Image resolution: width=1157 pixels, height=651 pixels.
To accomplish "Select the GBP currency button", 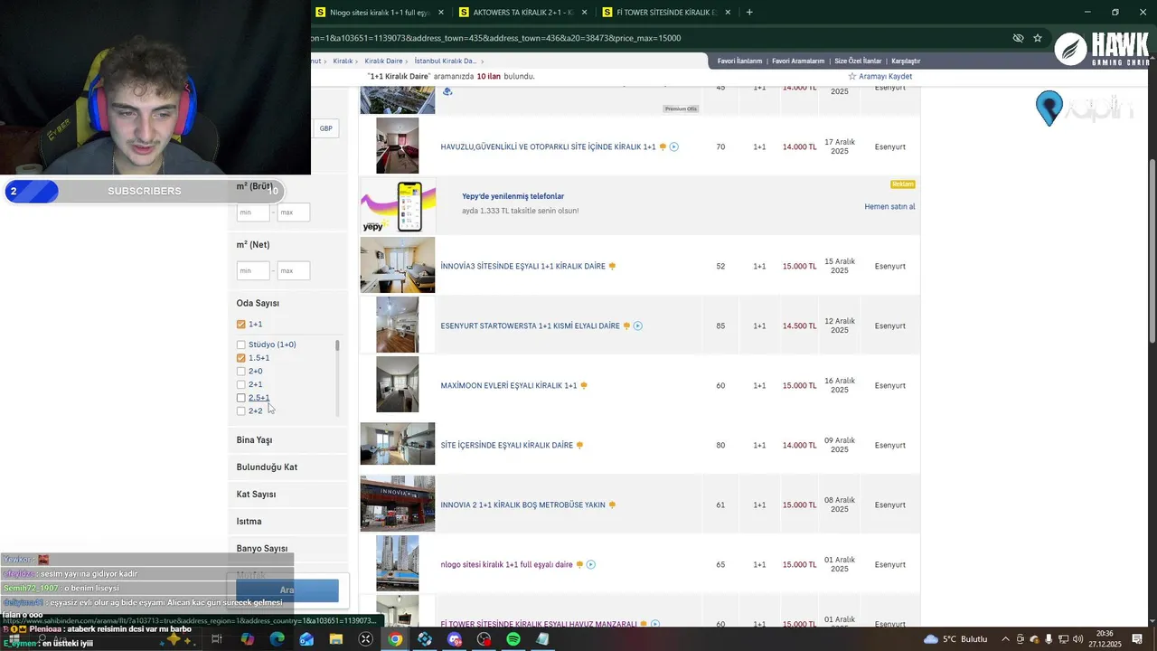I will pos(325,128).
